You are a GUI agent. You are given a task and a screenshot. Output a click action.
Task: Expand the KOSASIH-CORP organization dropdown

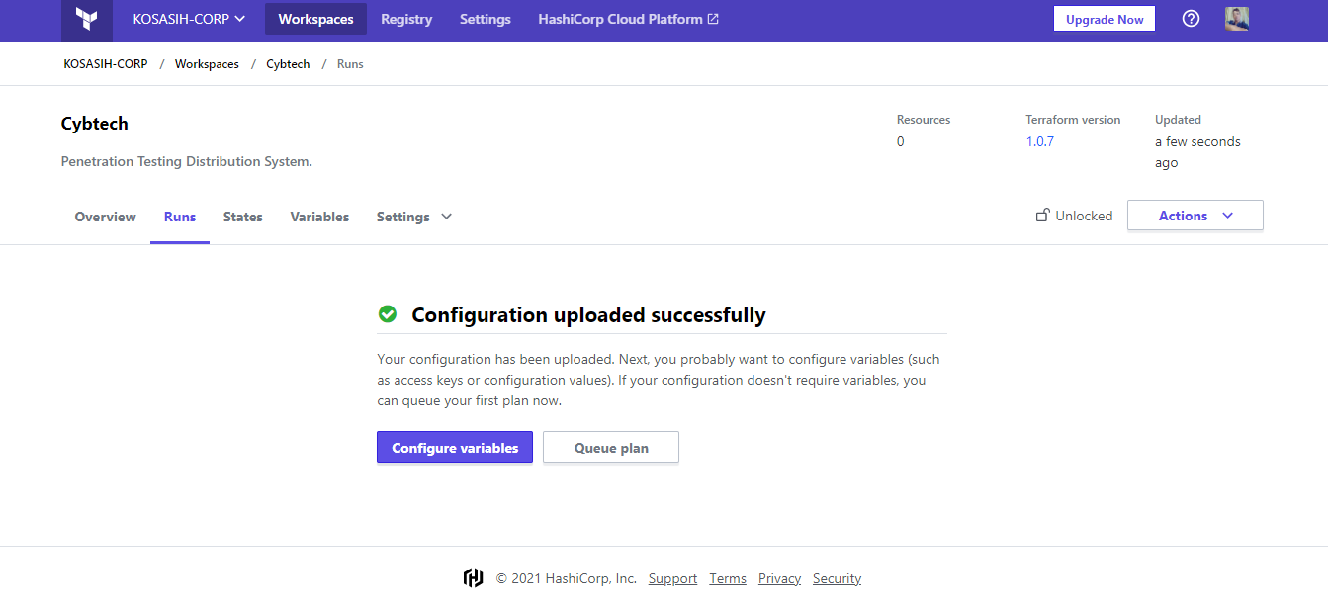pos(189,19)
